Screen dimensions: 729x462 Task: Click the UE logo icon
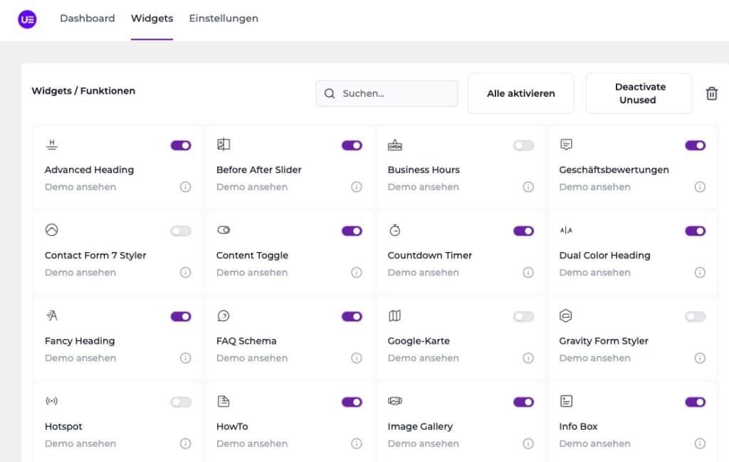pos(26,19)
